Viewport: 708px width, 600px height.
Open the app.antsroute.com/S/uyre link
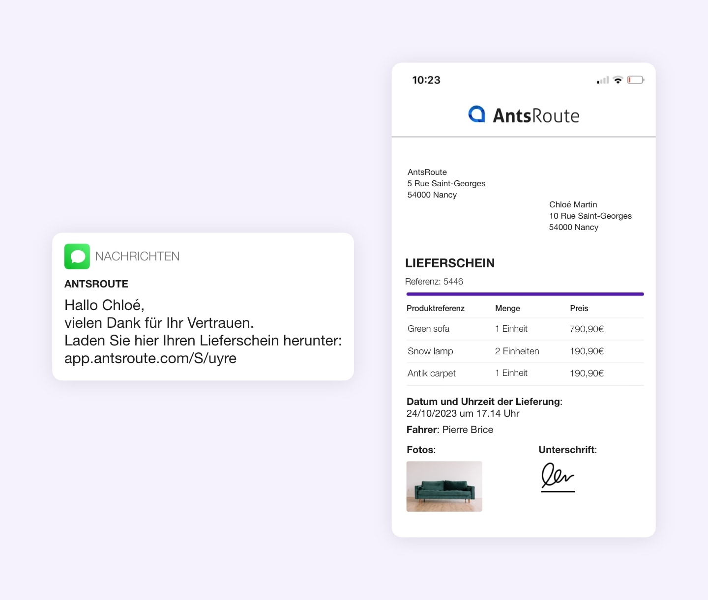point(150,358)
